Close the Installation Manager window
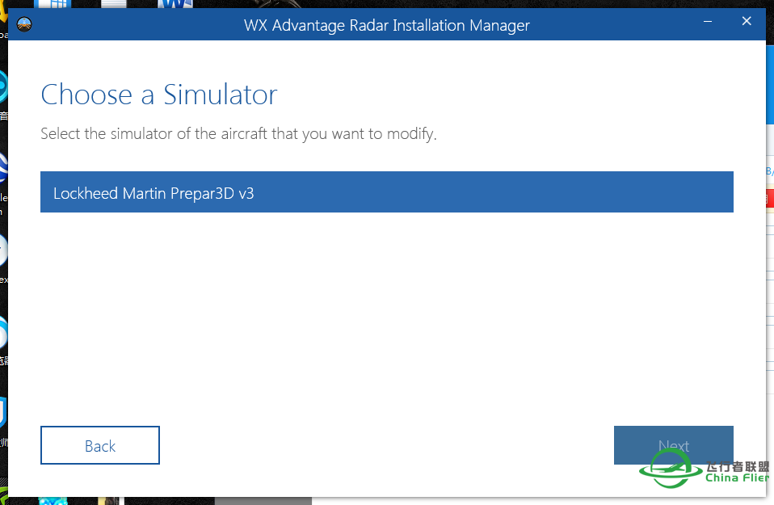Image resolution: width=774 pixels, height=505 pixels. tap(747, 23)
